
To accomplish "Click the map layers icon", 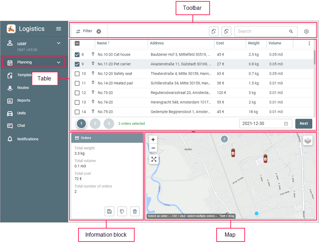I will 307,140.
